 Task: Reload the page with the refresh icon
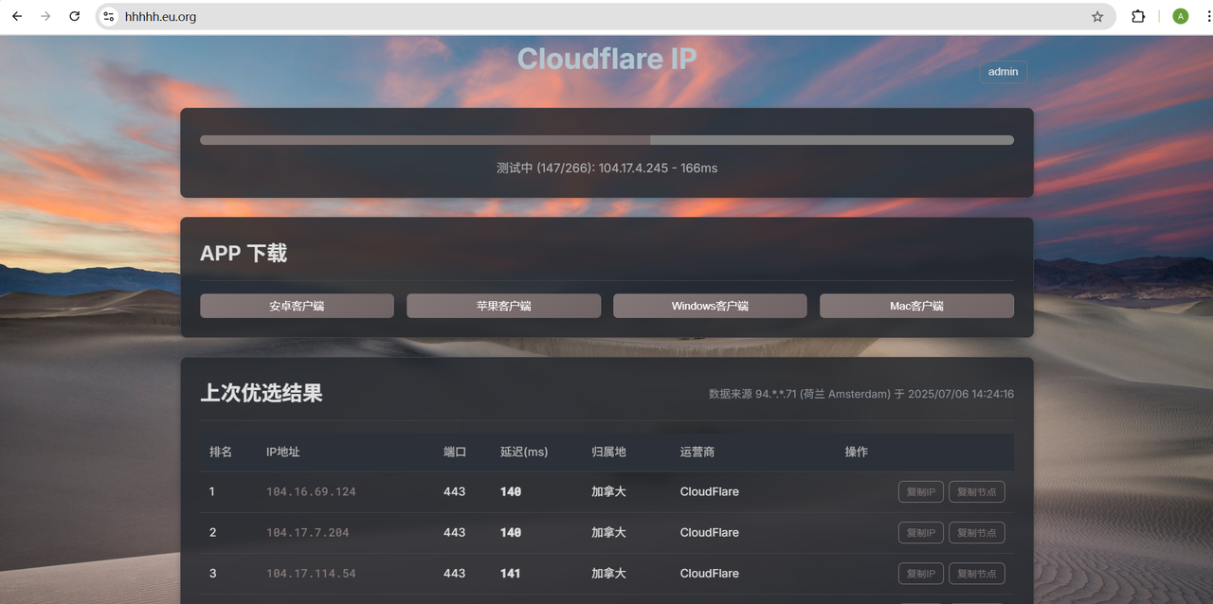pyautogui.click(x=75, y=16)
